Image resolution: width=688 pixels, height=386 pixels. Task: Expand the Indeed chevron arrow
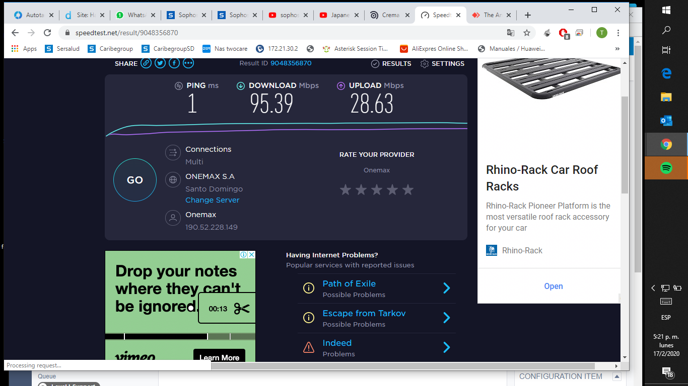click(446, 347)
